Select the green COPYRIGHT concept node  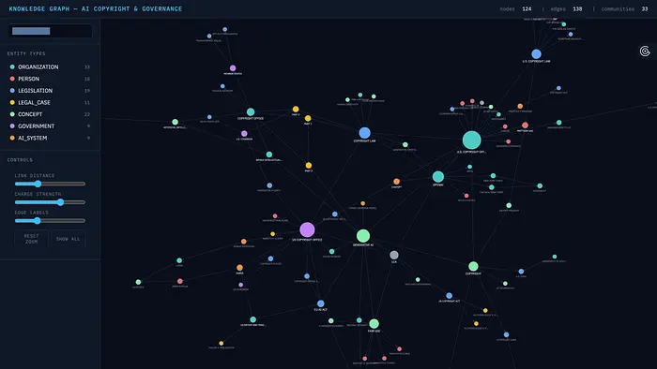[x=473, y=266]
